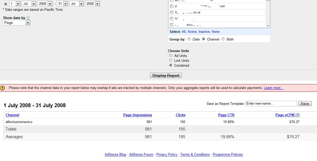The image size is (317, 161).
Task: Expand the end year 2008 dropdown
Action: (x=97, y=4)
